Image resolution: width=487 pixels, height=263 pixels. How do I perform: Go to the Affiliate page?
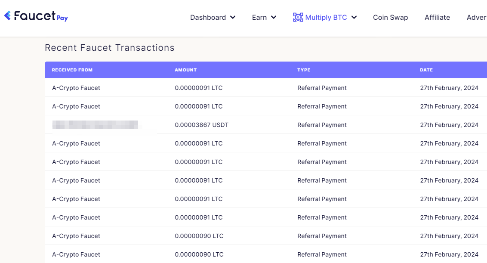coord(437,18)
